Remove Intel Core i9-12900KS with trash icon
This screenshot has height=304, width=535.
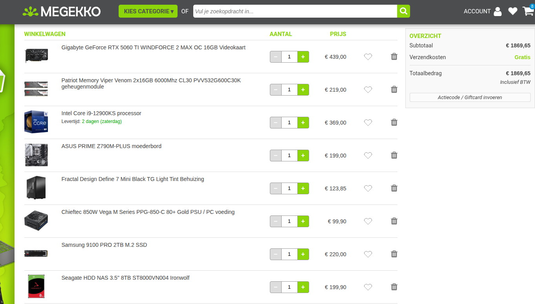394,123
